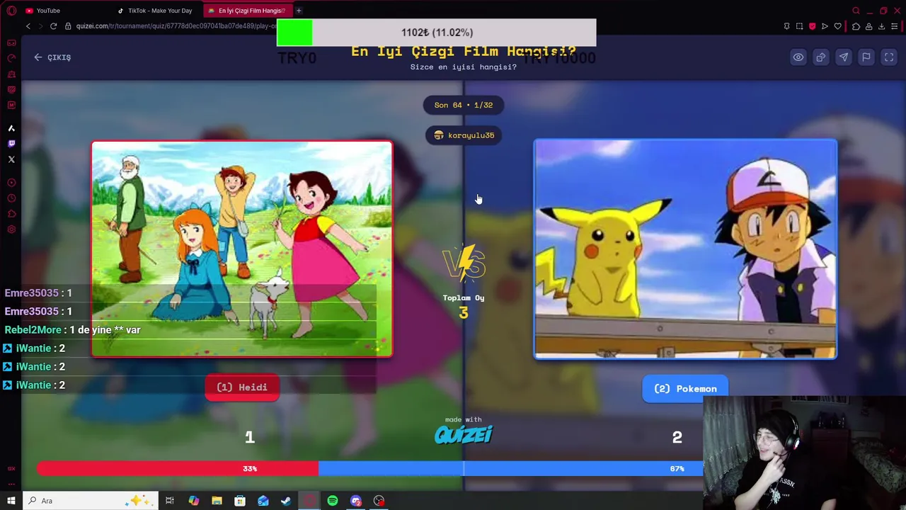The image size is (906, 510).
Task: Open the Aria AI sidebar icon
Action: [11, 128]
